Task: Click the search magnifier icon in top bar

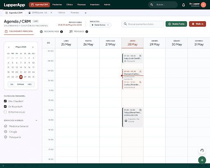Action: 152,5
